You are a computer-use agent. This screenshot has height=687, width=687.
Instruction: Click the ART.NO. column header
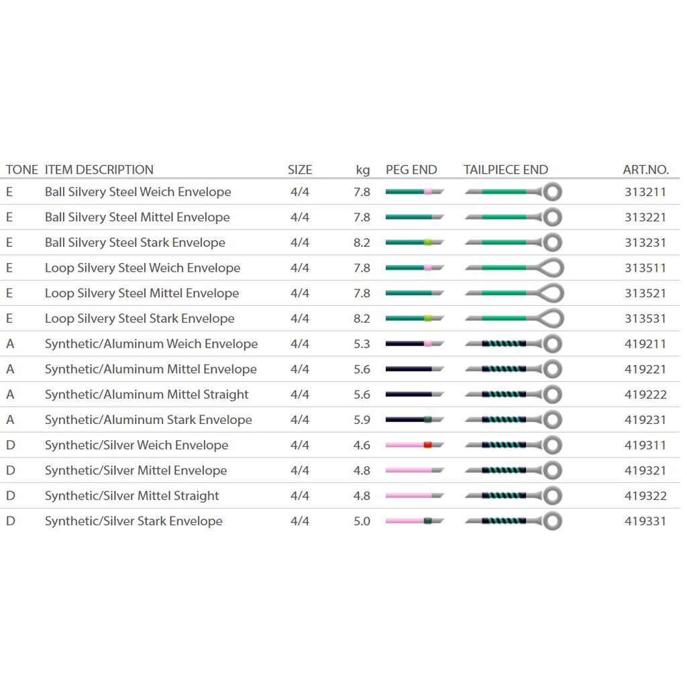point(645,170)
